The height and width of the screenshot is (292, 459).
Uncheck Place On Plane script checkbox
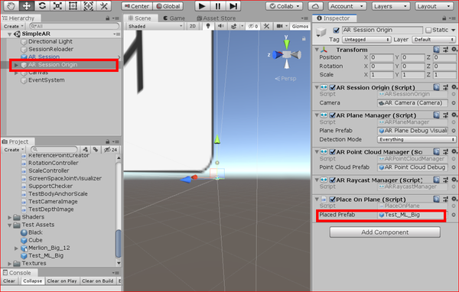pos(333,200)
